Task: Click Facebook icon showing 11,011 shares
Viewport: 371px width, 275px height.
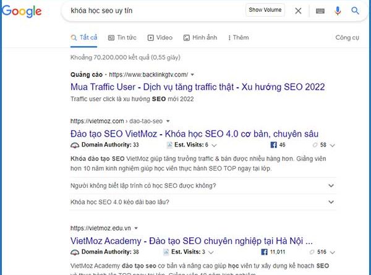Action: [264, 252]
